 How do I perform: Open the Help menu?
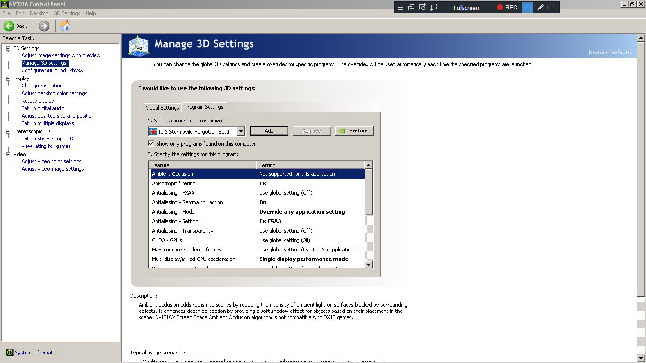point(90,13)
